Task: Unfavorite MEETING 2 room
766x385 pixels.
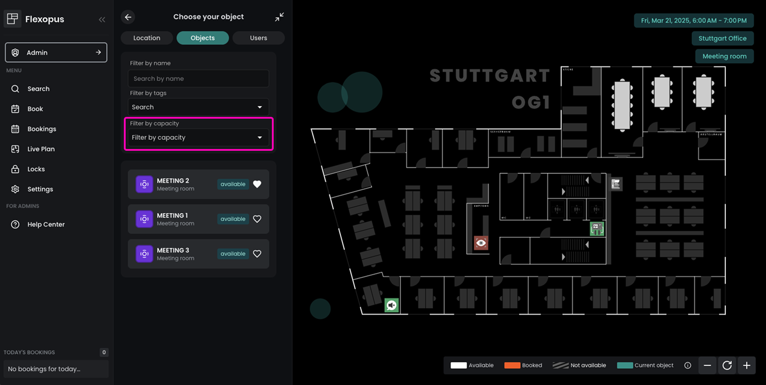Action: pyautogui.click(x=257, y=184)
